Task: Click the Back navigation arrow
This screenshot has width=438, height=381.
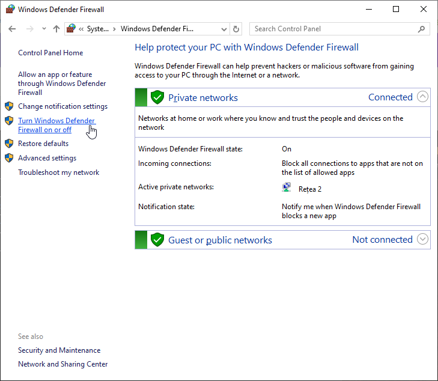Action: [x=12, y=29]
